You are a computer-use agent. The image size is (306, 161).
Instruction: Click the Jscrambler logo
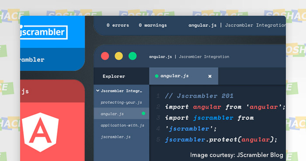(x=44, y=32)
